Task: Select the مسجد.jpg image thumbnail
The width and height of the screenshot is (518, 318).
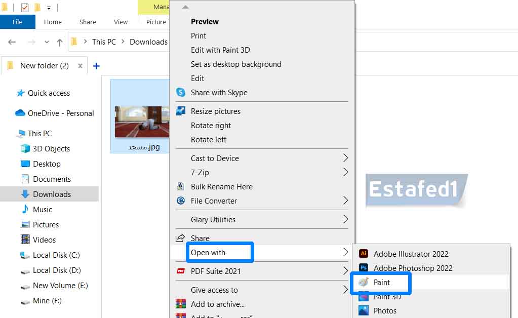Action: [140, 122]
